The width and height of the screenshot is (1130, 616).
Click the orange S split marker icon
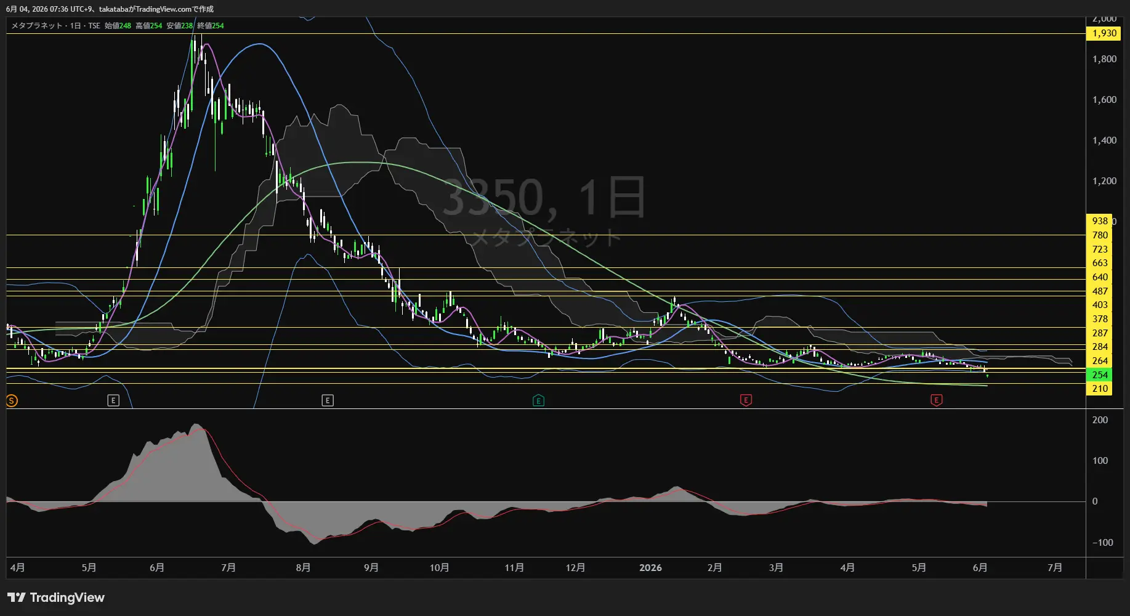(x=12, y=401)
